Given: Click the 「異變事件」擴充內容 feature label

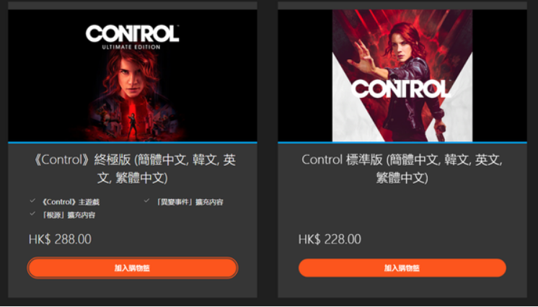Looking at the screenshot, I should (x=188, y=202).
